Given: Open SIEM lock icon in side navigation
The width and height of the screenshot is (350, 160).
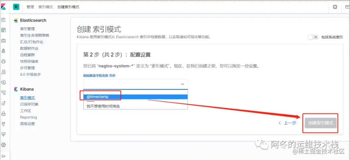Looking at the screenshot, I should (3, 114).
